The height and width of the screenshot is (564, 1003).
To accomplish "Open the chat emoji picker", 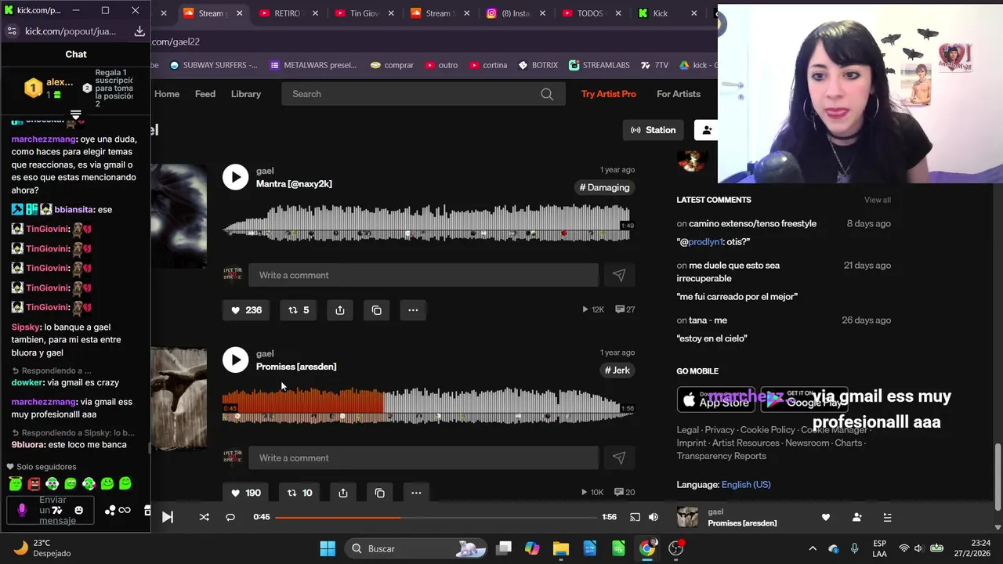I will (78, 510).
